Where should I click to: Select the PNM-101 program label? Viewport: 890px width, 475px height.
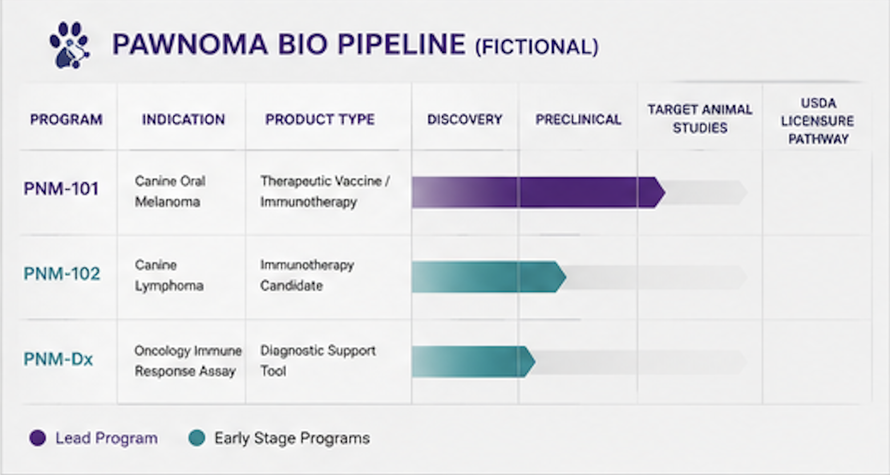61,189
